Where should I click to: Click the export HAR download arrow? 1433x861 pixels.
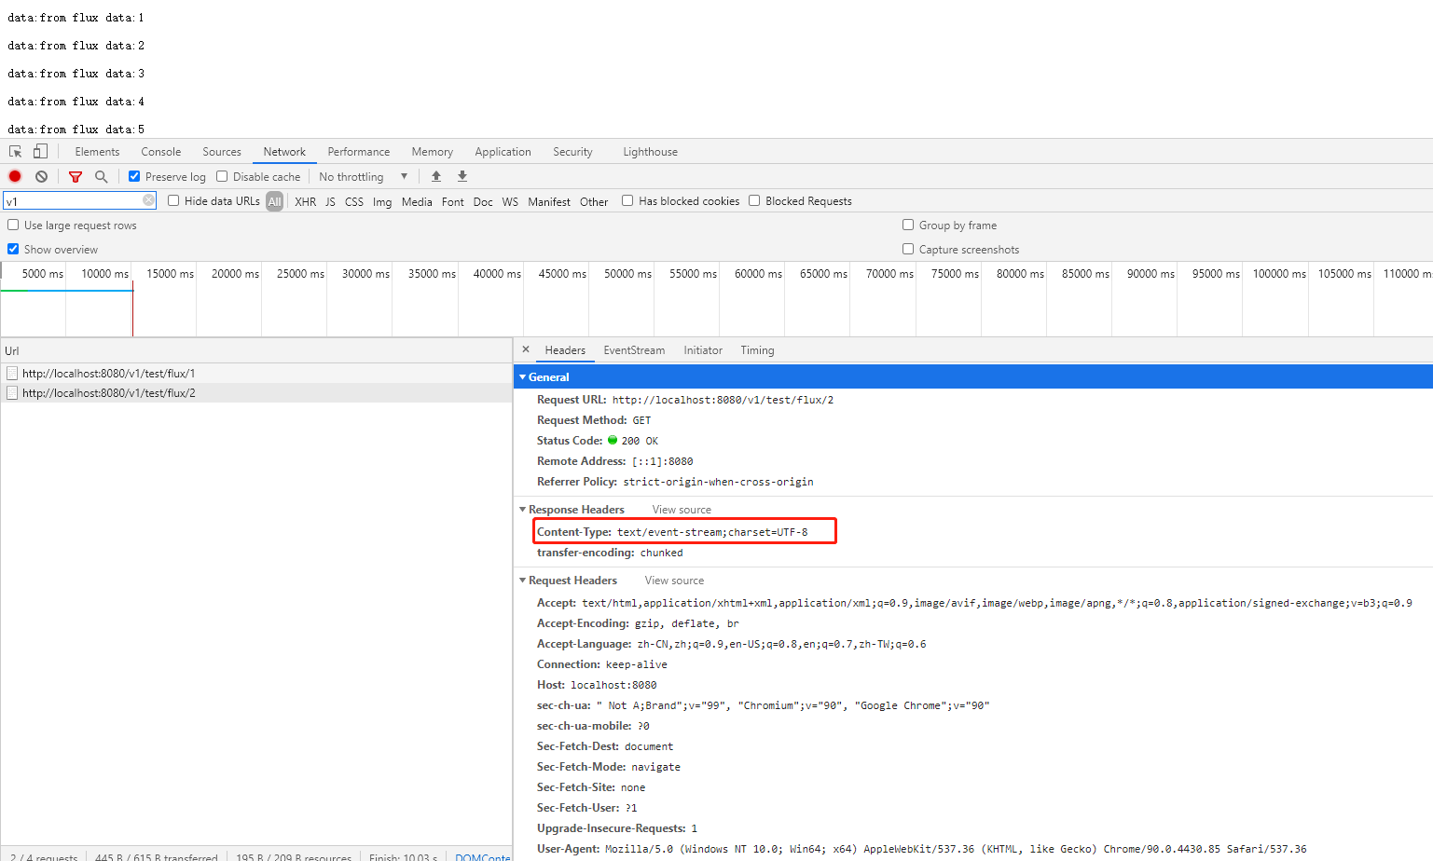pyautogui.click(x=462, y=176)
